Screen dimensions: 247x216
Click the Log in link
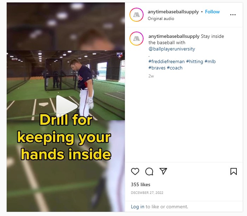[x=138, y=207]
